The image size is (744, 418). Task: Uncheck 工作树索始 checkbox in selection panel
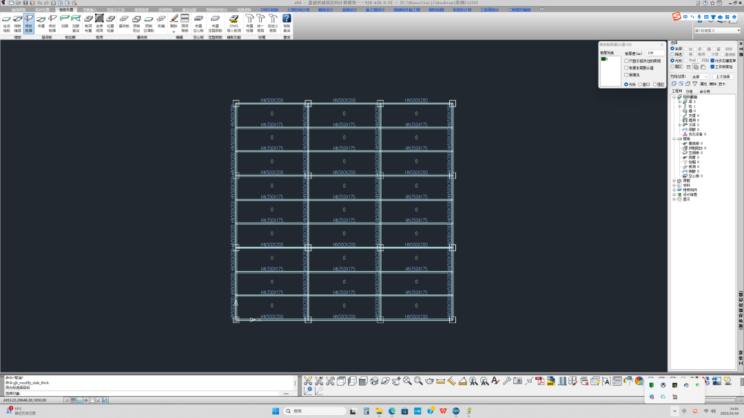[x=713, y=67]
